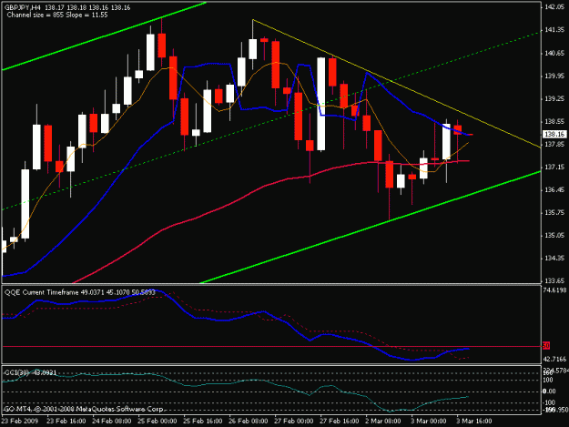
Task: Click the 139.25 price axis label
Action: pyautogui.click(x=554, y=98)
